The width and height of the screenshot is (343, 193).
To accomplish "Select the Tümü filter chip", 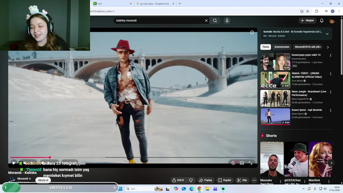I will click(266, 47).
